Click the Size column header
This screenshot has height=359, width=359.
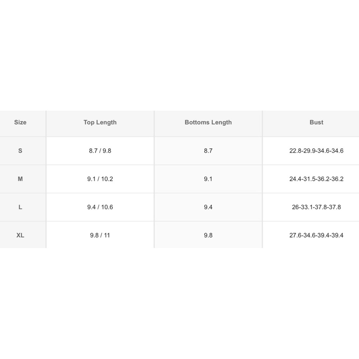[20, 122]
